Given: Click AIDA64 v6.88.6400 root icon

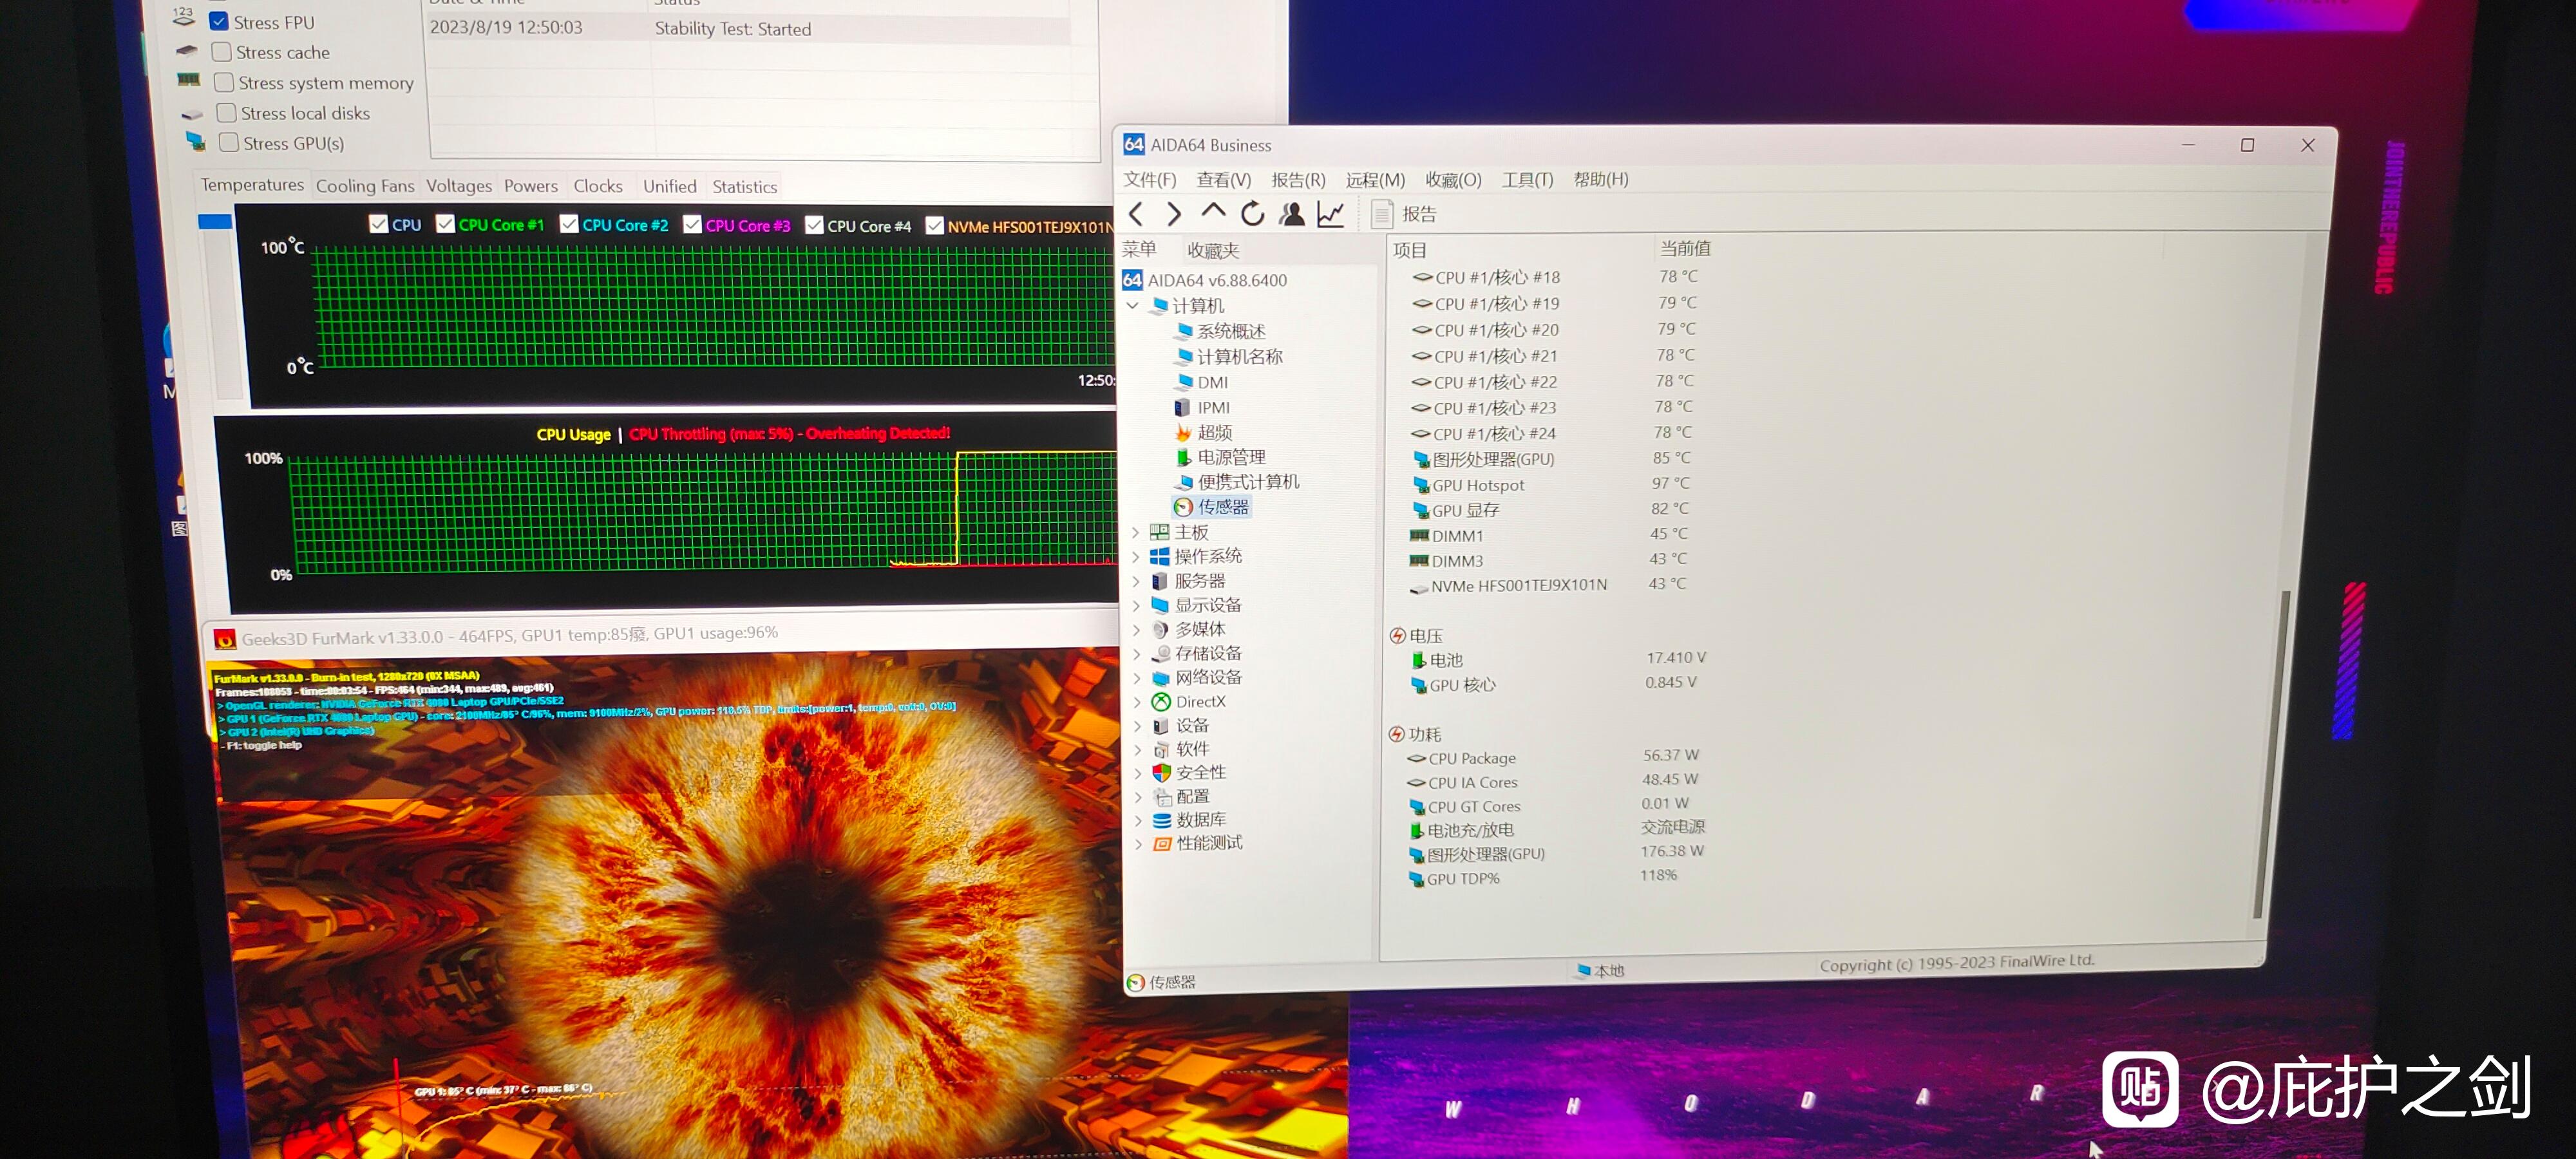Looking at the screenshot, I should click(1132, 280).
